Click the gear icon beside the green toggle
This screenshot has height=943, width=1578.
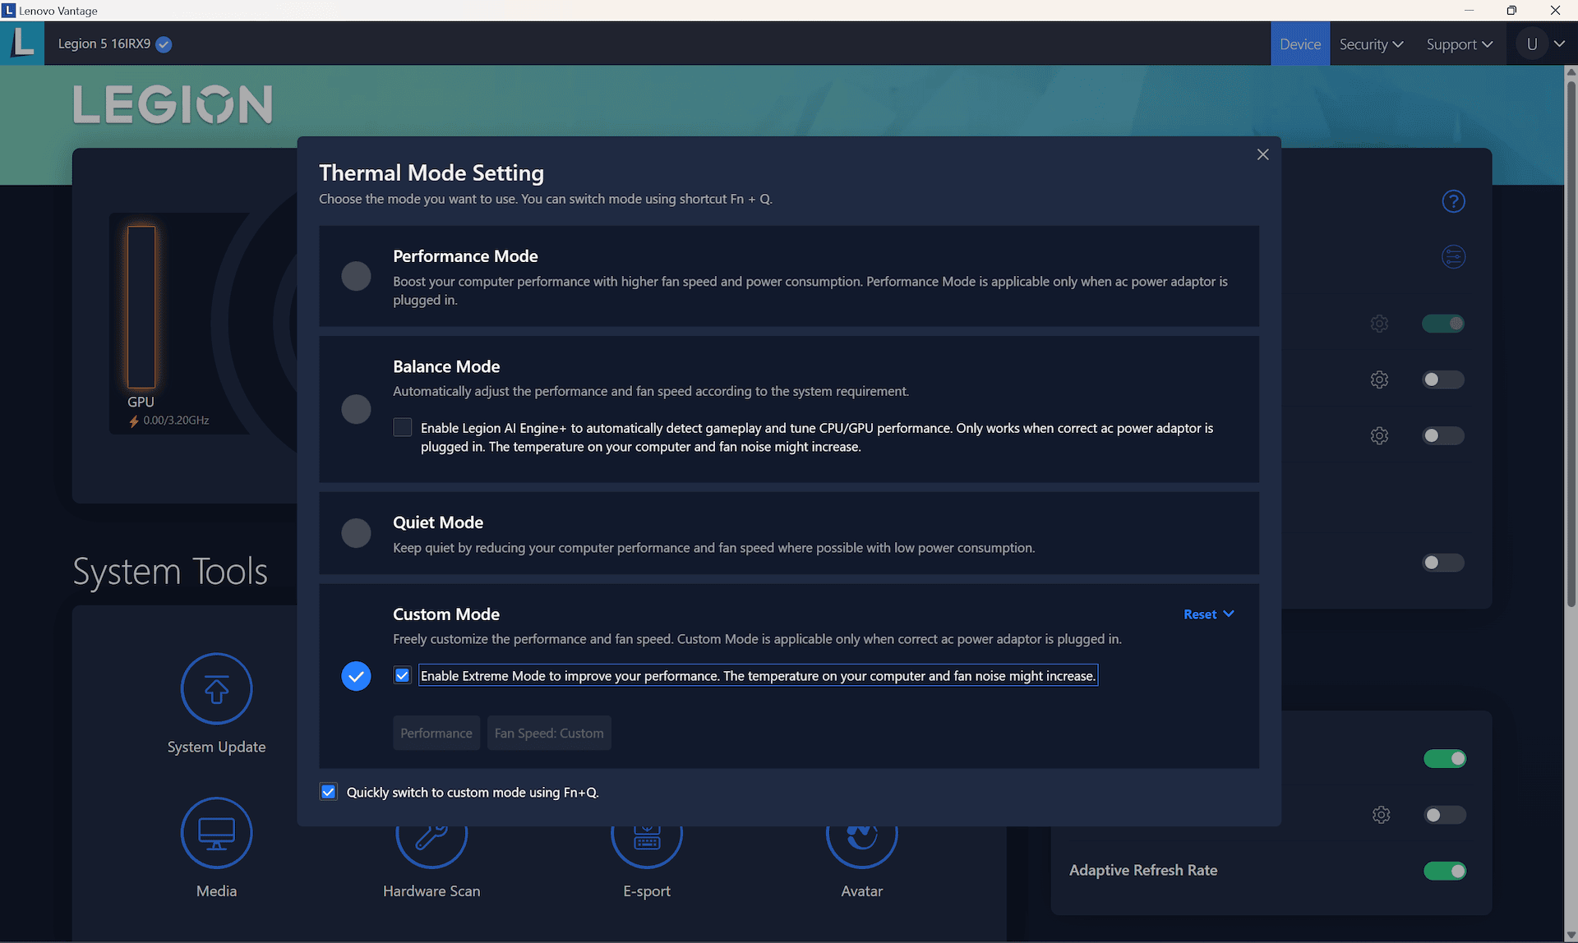pos(1379,324)
